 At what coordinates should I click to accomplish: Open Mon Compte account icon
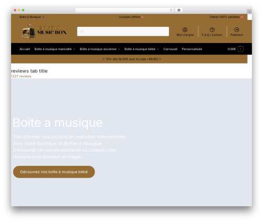point(185,29)
